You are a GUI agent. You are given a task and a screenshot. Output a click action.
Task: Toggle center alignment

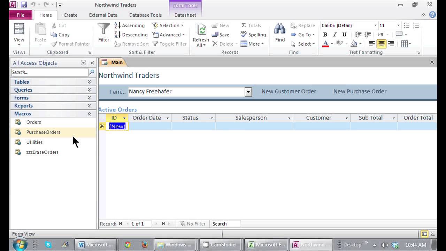tap(382, 44)
